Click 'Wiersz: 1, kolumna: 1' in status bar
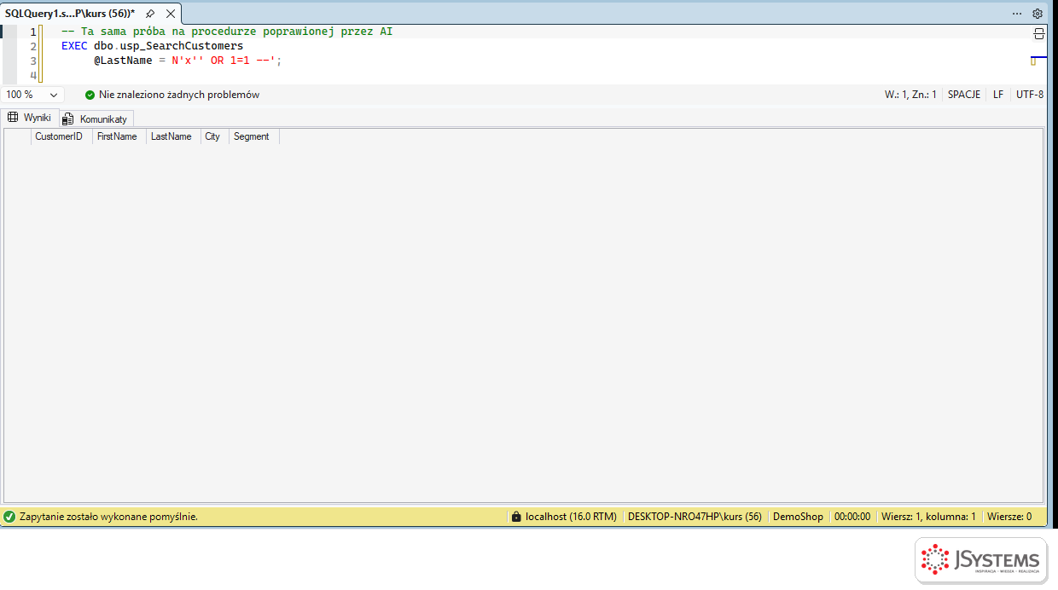Screen dimensions: 1058x590 coord(928,517)
